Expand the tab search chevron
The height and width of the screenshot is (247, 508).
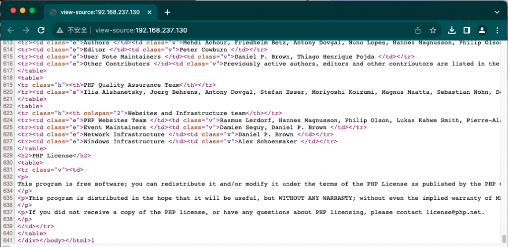click(x=497, y=11)
